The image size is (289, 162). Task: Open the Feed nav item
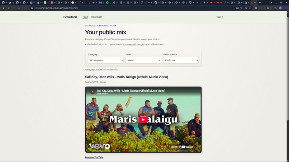[x=85, y=17]
